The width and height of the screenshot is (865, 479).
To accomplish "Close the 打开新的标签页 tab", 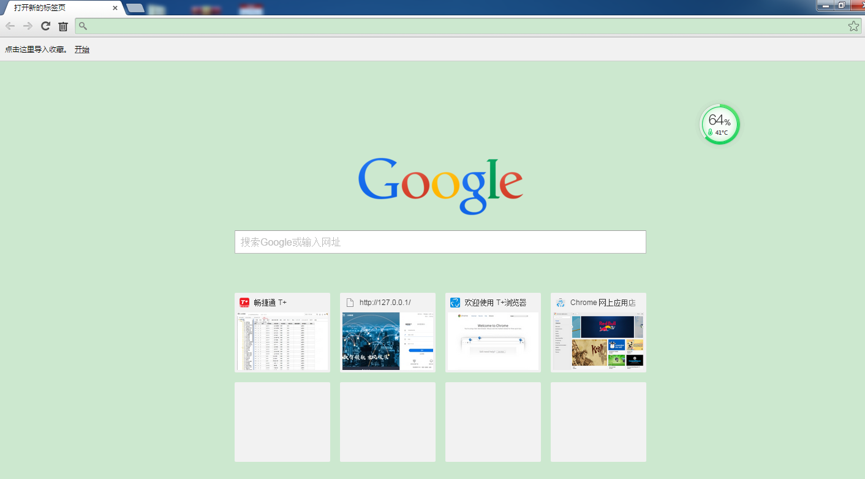I will pyautogui.click(x=115, y=8).
